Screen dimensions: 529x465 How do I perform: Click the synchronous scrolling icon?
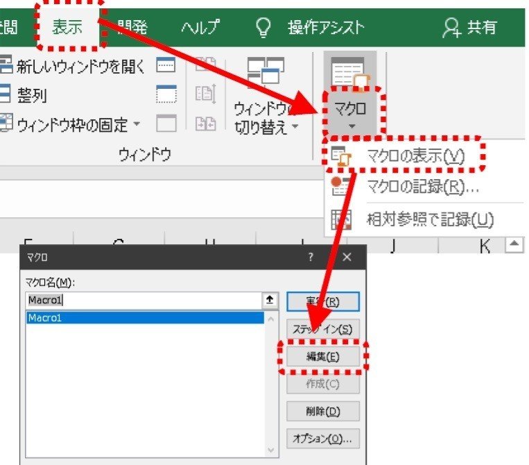(205, 94)
